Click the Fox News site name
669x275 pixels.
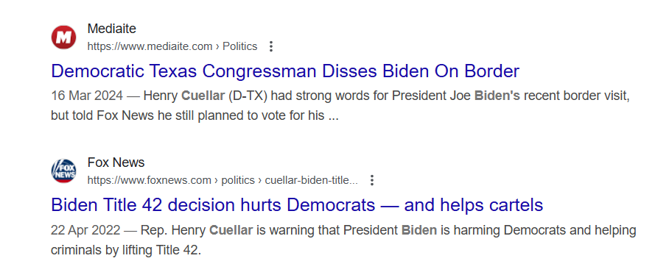coord(116,162)
